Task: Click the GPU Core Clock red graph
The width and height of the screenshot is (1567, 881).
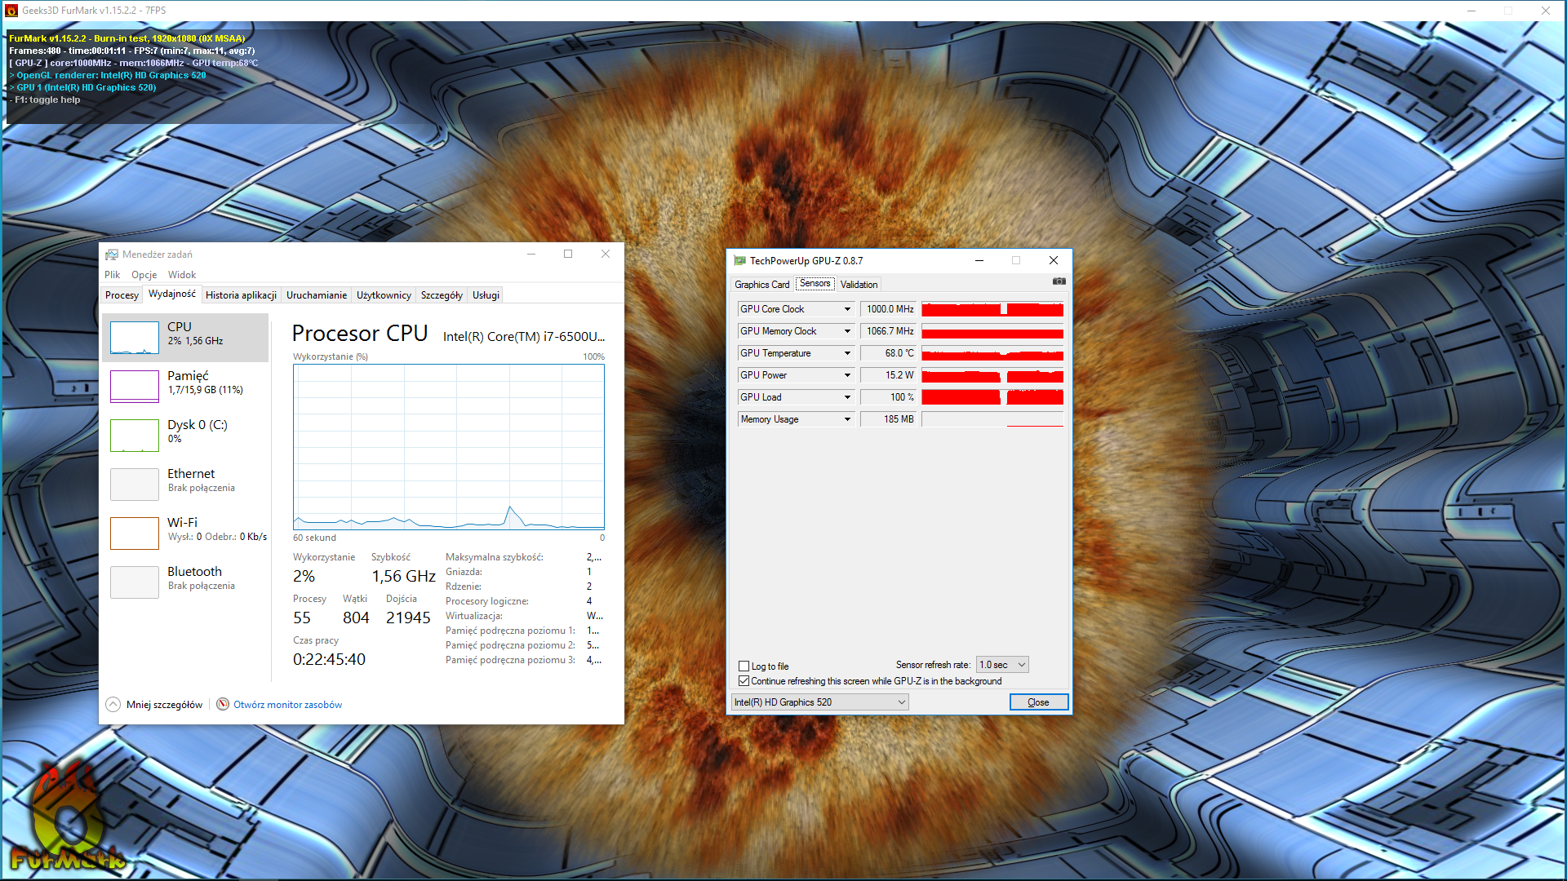Action: (992, 309)
